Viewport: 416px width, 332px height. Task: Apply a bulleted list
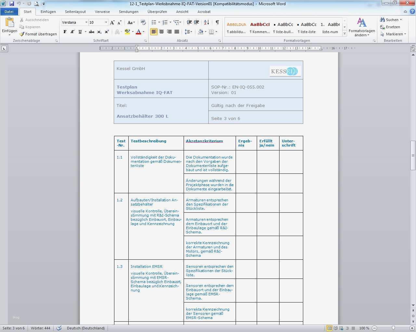154,22
